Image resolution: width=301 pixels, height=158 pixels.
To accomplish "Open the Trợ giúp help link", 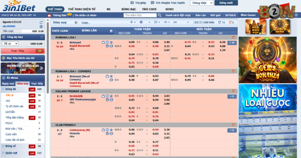I will [138, 3].
